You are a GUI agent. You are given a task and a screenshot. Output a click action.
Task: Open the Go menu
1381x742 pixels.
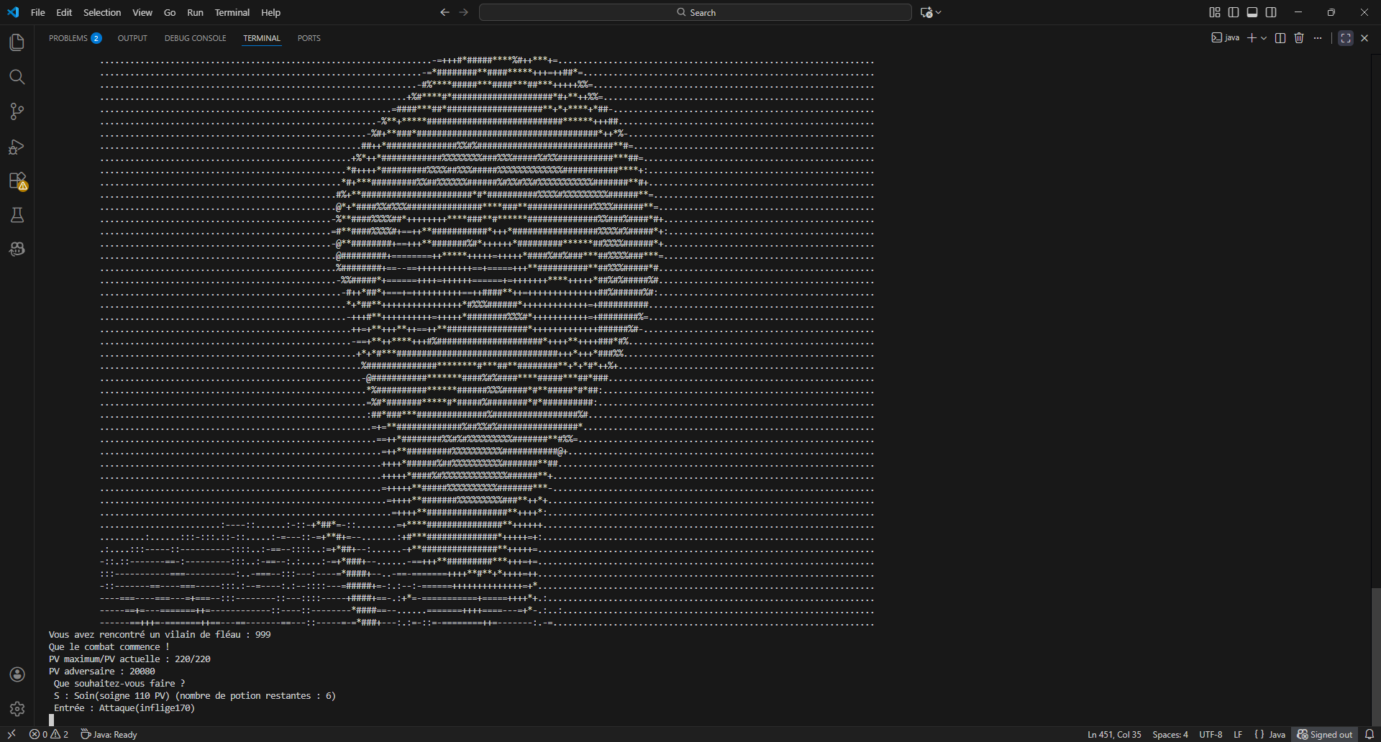(x=170, y=12)
